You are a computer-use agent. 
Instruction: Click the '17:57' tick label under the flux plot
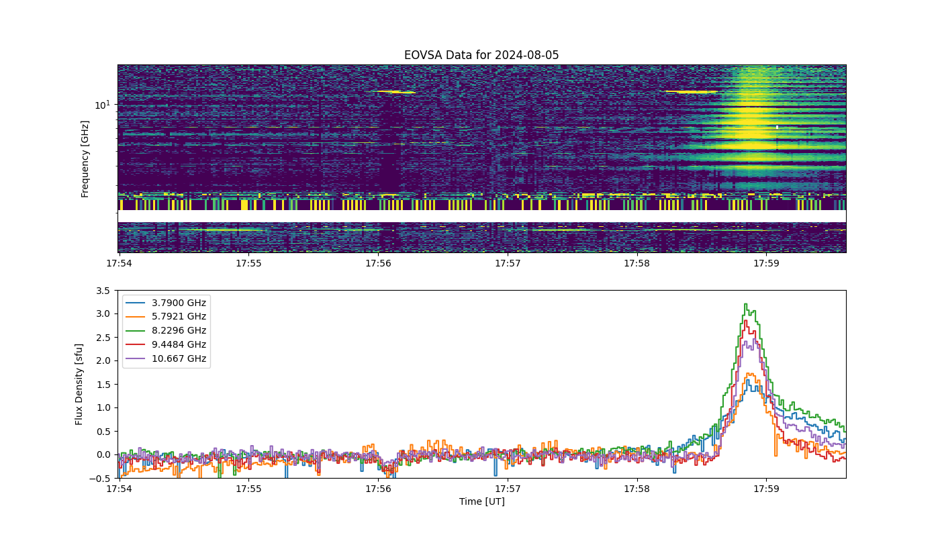point(508,489)
